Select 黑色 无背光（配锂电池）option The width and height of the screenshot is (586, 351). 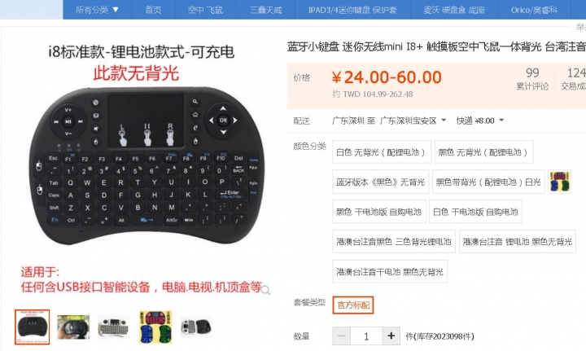[483, 151]
